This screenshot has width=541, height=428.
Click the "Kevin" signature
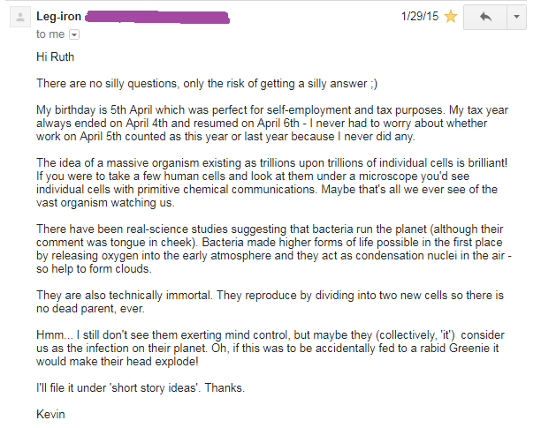click(x=53, y=413)
